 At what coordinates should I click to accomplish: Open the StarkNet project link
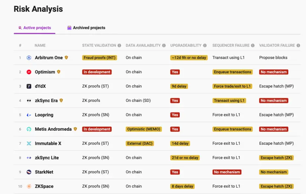pos(44,172)
